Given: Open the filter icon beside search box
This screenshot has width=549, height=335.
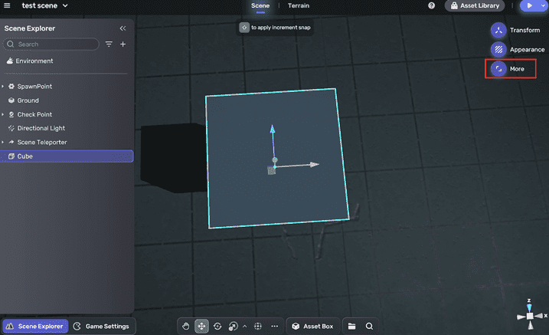Looking at the screenshot, I should click(109, 44).
